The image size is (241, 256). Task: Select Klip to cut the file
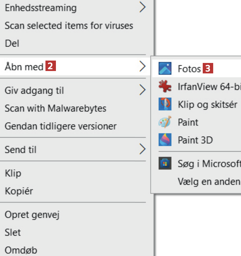point(13,173)
